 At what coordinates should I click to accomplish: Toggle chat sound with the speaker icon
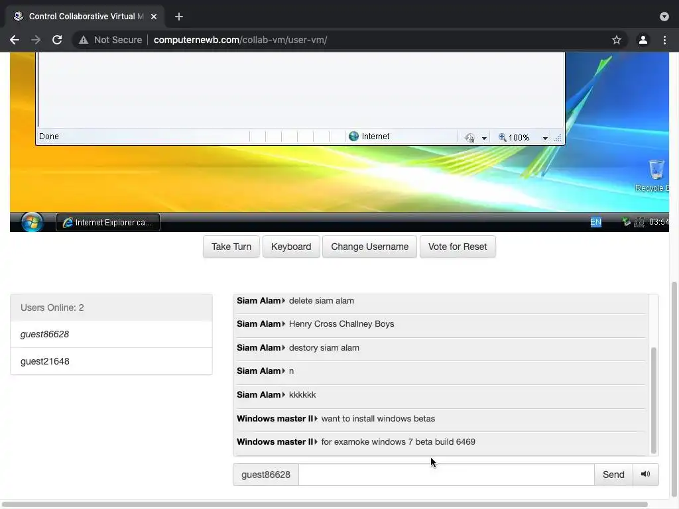pyautogui.click(x=646, y=475)
